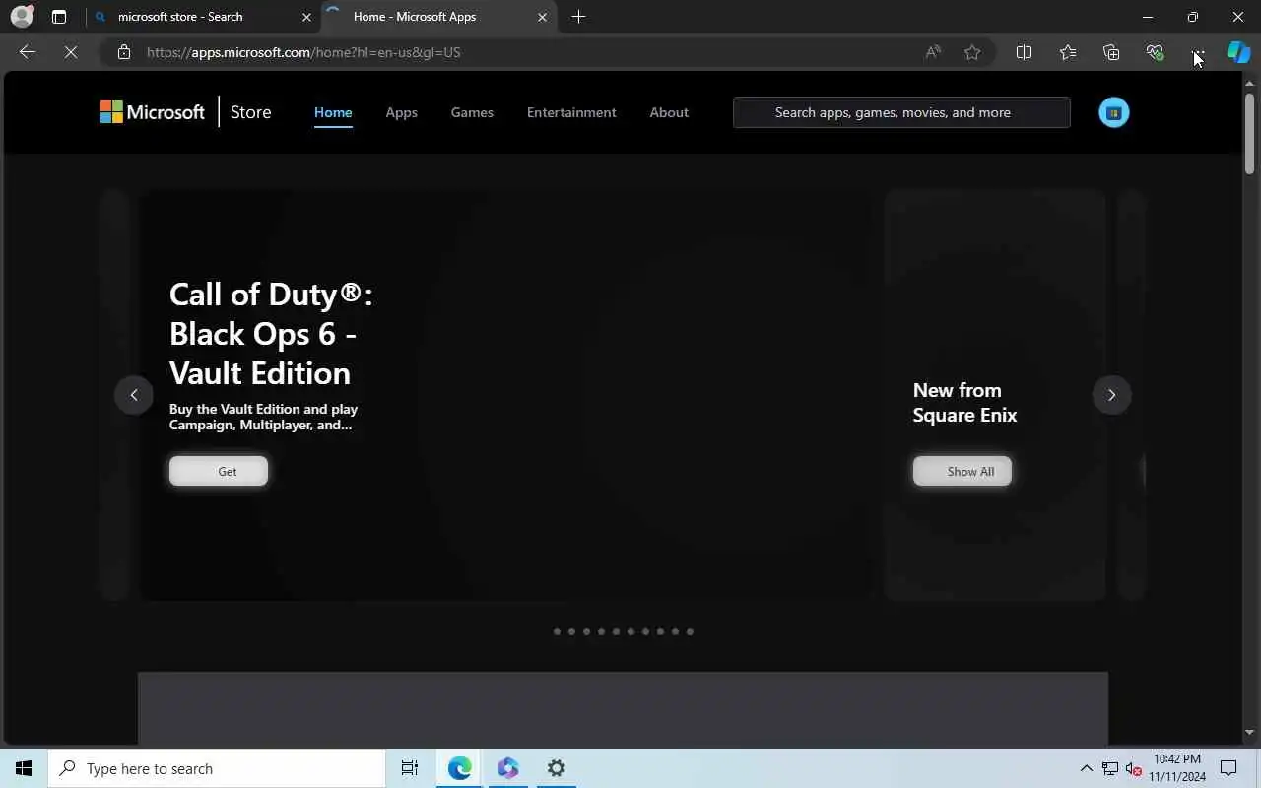
Task: Show the previous carousel slide
Action: [134, 395]
